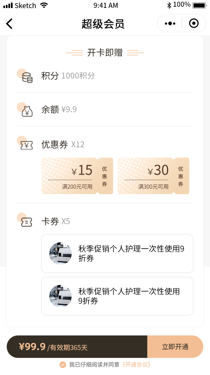Select the ¥15 coupon card
The image size is (210, 375).
click(x=77, y=176)
